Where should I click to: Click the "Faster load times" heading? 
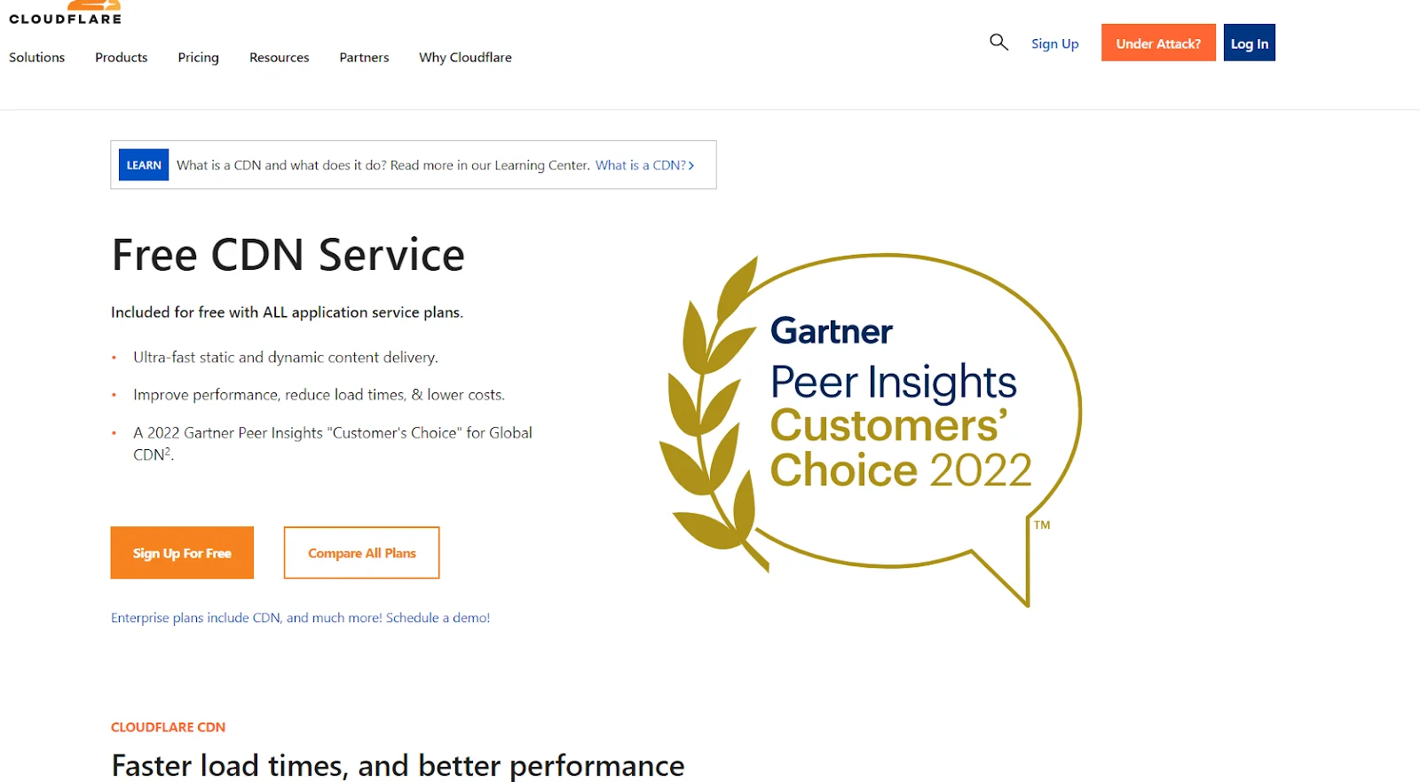(x=398, y=765)
